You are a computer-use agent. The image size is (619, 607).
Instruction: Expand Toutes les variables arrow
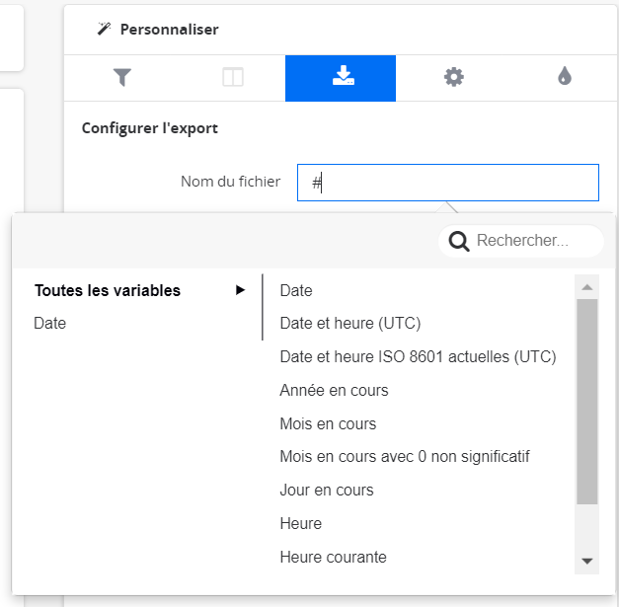(240, 290)
